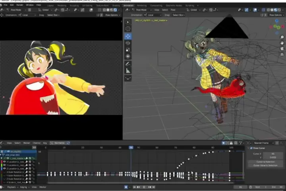Image resolution: width=286 pixels, height=191 pixels.
Task: Click the refresh icon next to Normalize
Action: (68, 143)
